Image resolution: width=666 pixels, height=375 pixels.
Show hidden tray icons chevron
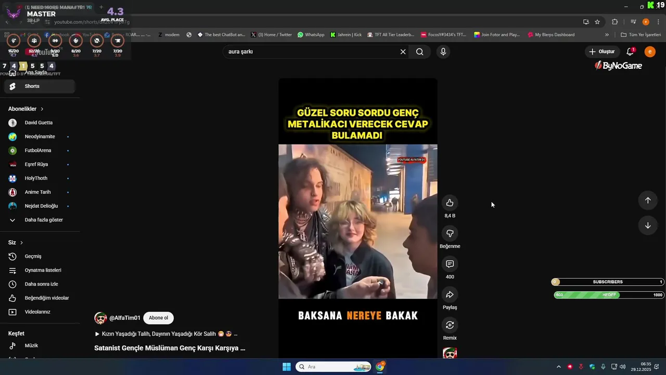559,367
